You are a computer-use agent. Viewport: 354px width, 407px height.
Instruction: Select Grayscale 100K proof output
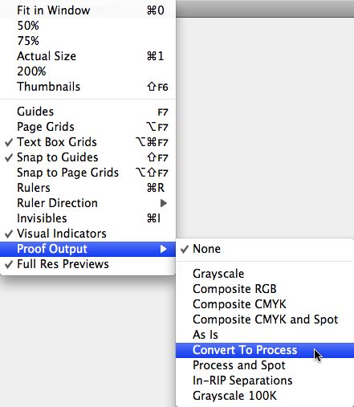(265, 396)
